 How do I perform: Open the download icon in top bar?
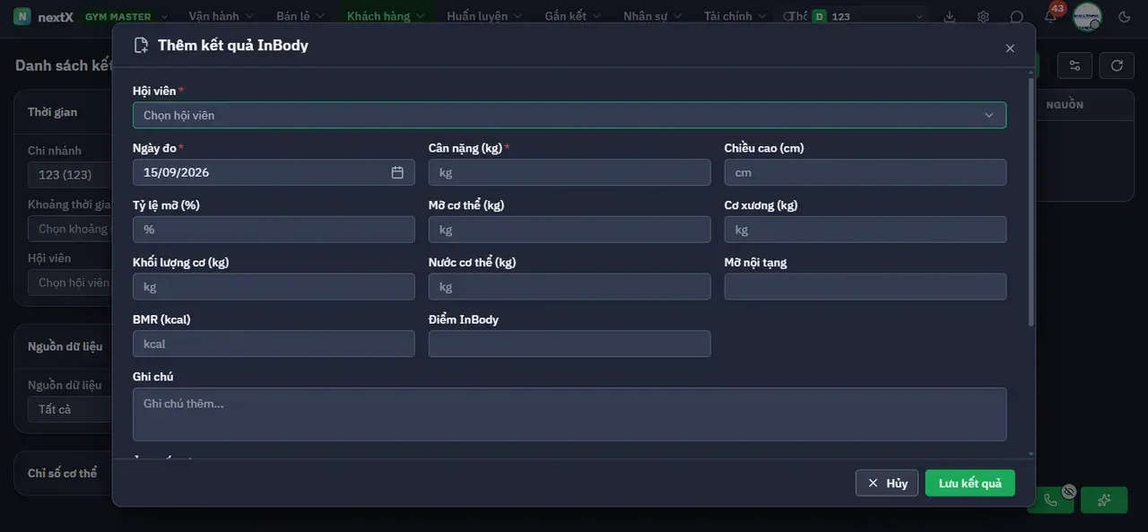(x=951, y=16)
